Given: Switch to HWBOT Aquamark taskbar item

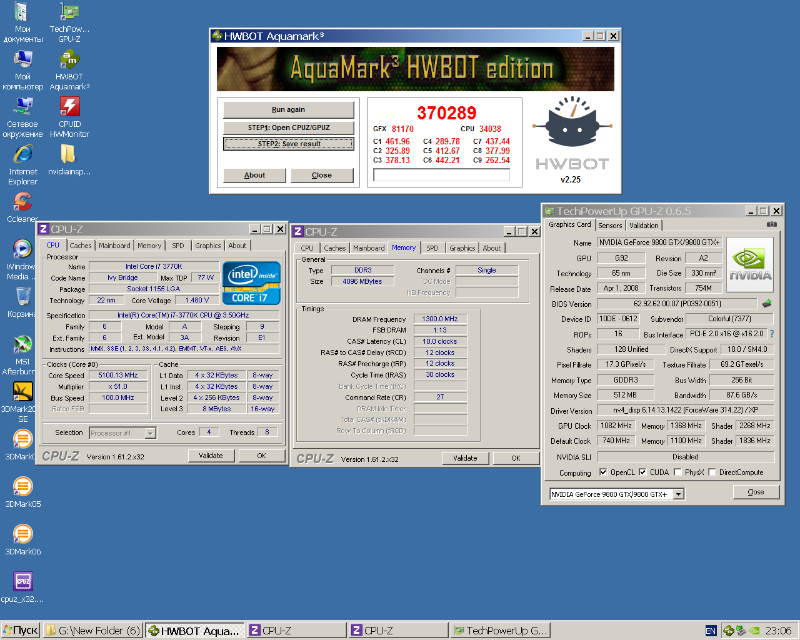Looking at the screenshot, I should pyautogui.click(x=195, y=630).
